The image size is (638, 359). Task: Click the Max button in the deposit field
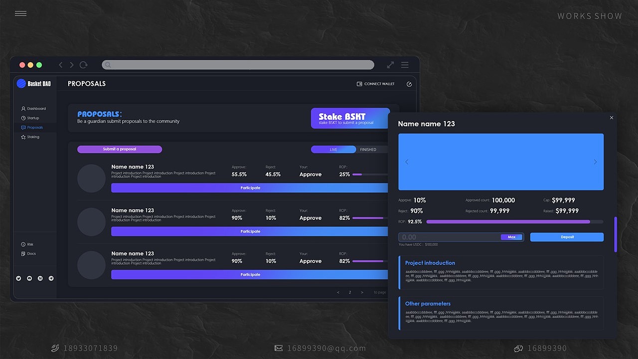[x=511, y=237]
